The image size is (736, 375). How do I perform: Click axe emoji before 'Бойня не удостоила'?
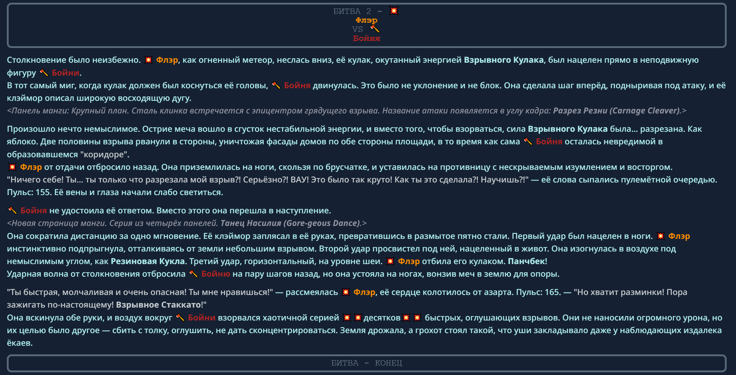tap(12, 211)
